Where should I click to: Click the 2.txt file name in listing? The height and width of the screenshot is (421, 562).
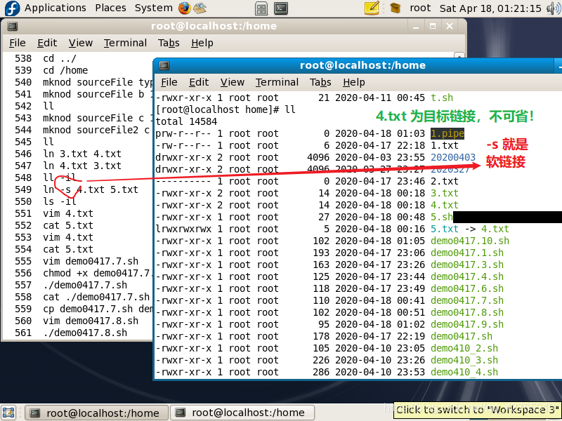pos(445,181)
